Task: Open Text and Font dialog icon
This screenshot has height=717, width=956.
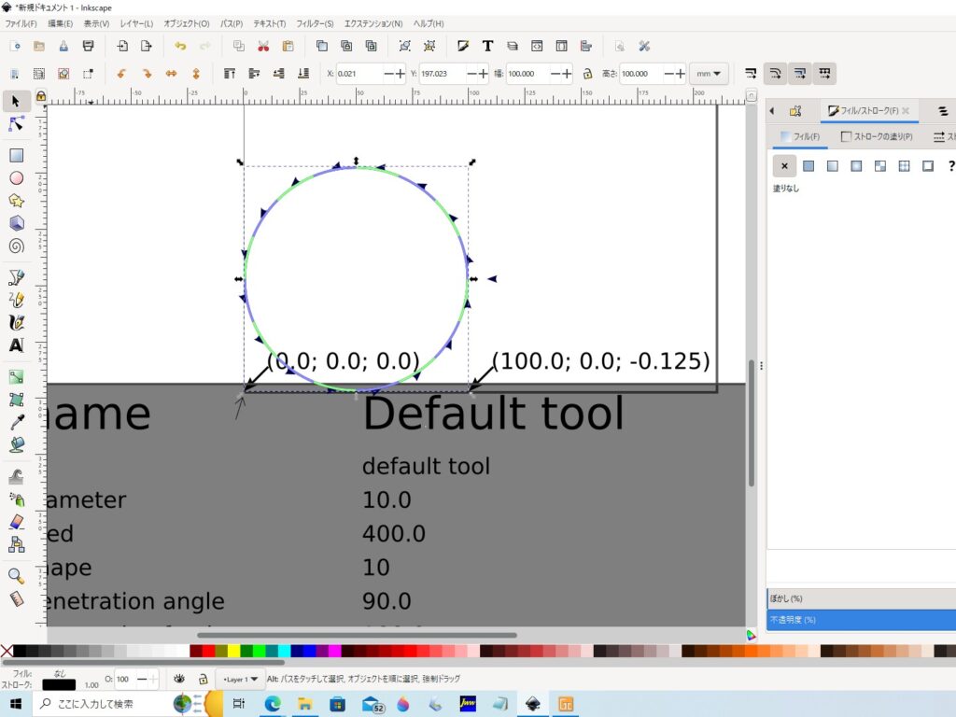Action: click(x=487, y=46)
